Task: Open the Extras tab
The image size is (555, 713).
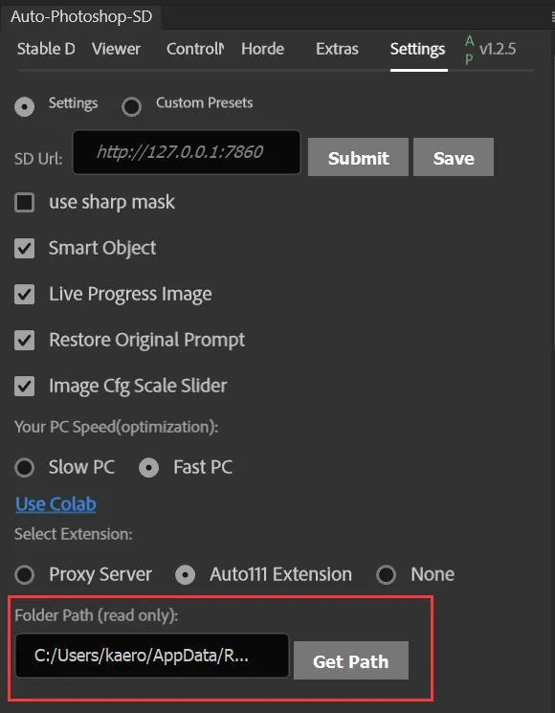Action: [x=337, y=49]
